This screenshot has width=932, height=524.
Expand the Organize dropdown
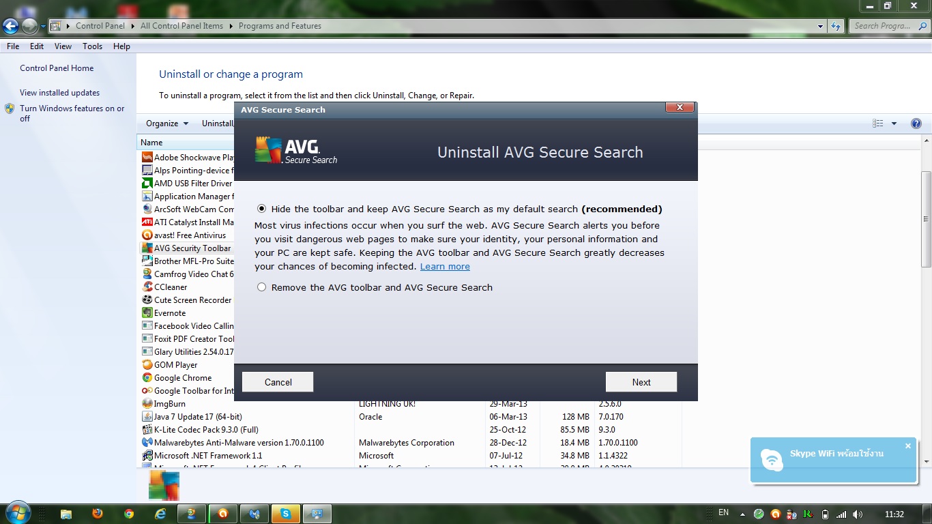(x=167, y=123)
